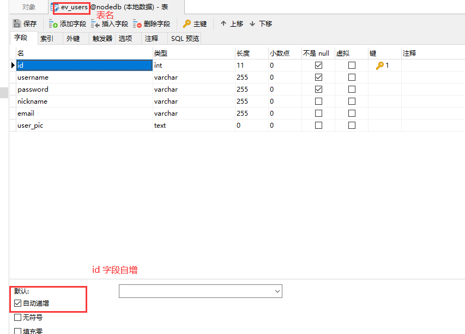This screenshot has height=334, width=465.
Task: Select the nickname field name cell
Action: click(84, 102)
